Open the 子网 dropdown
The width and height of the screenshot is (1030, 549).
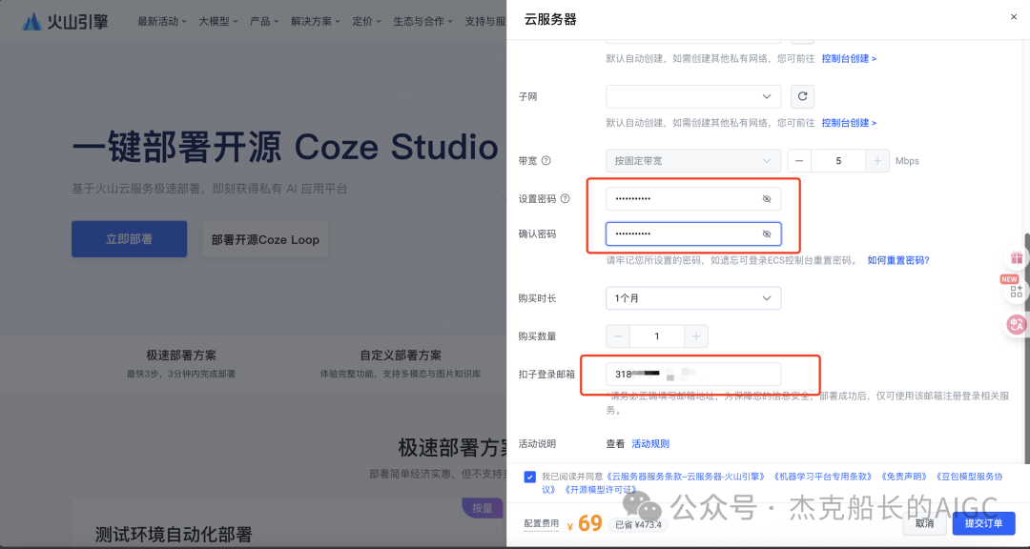693,96
